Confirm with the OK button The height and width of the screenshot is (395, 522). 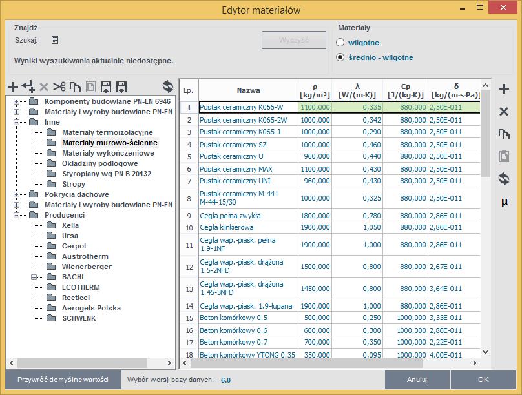pos(483,380)
